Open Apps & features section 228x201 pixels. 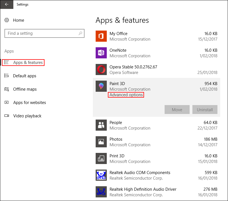28,63
